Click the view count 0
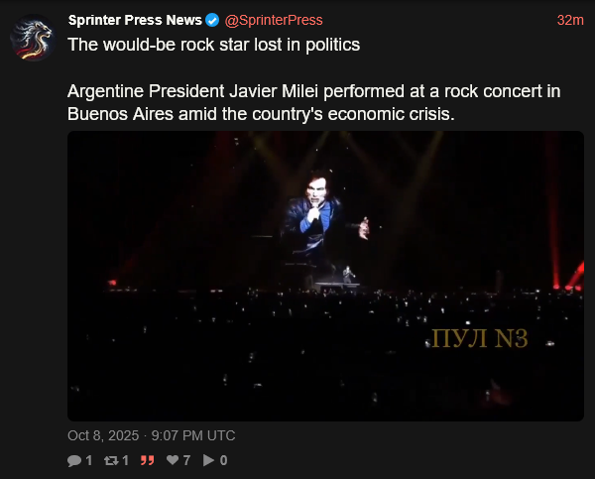This screenshot has width=595, height=479. click(x=223, y=460)
